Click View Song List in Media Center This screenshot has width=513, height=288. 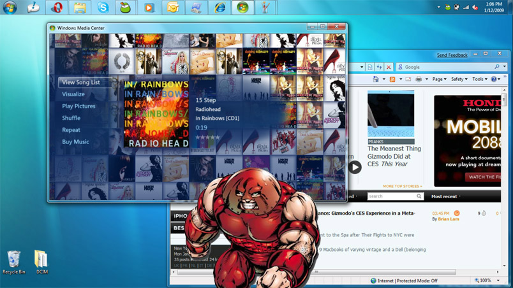pyautogui.click(x=85, y=82)
